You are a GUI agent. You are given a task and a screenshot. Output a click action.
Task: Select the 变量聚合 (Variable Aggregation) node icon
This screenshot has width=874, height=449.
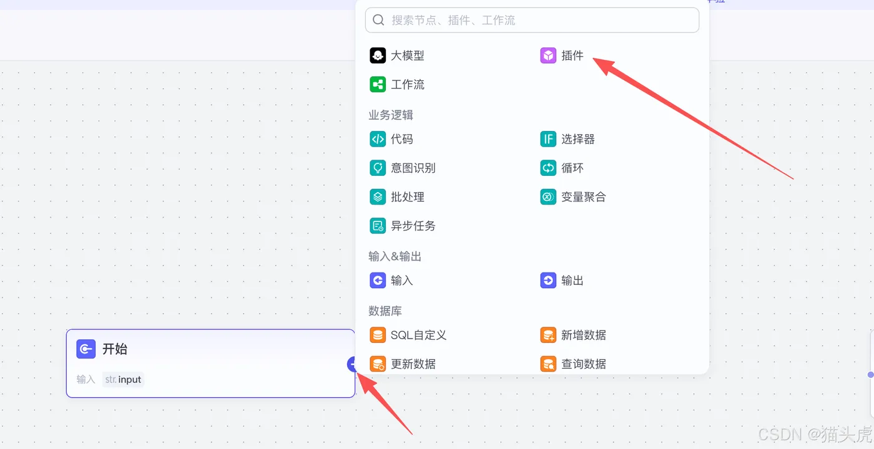click(547, 196)
